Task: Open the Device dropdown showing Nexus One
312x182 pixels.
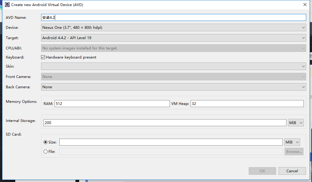Action: pos(174,28)
